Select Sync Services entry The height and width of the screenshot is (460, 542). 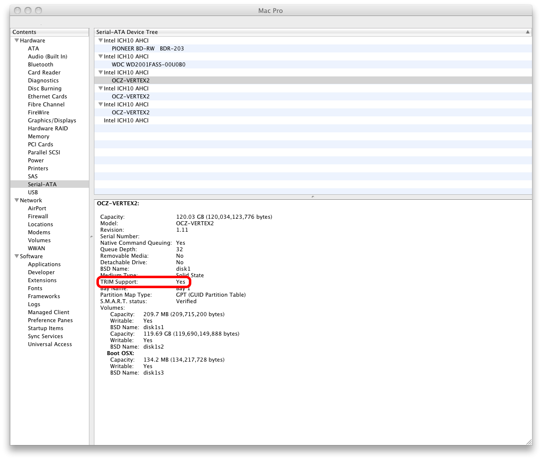point(45,336)
